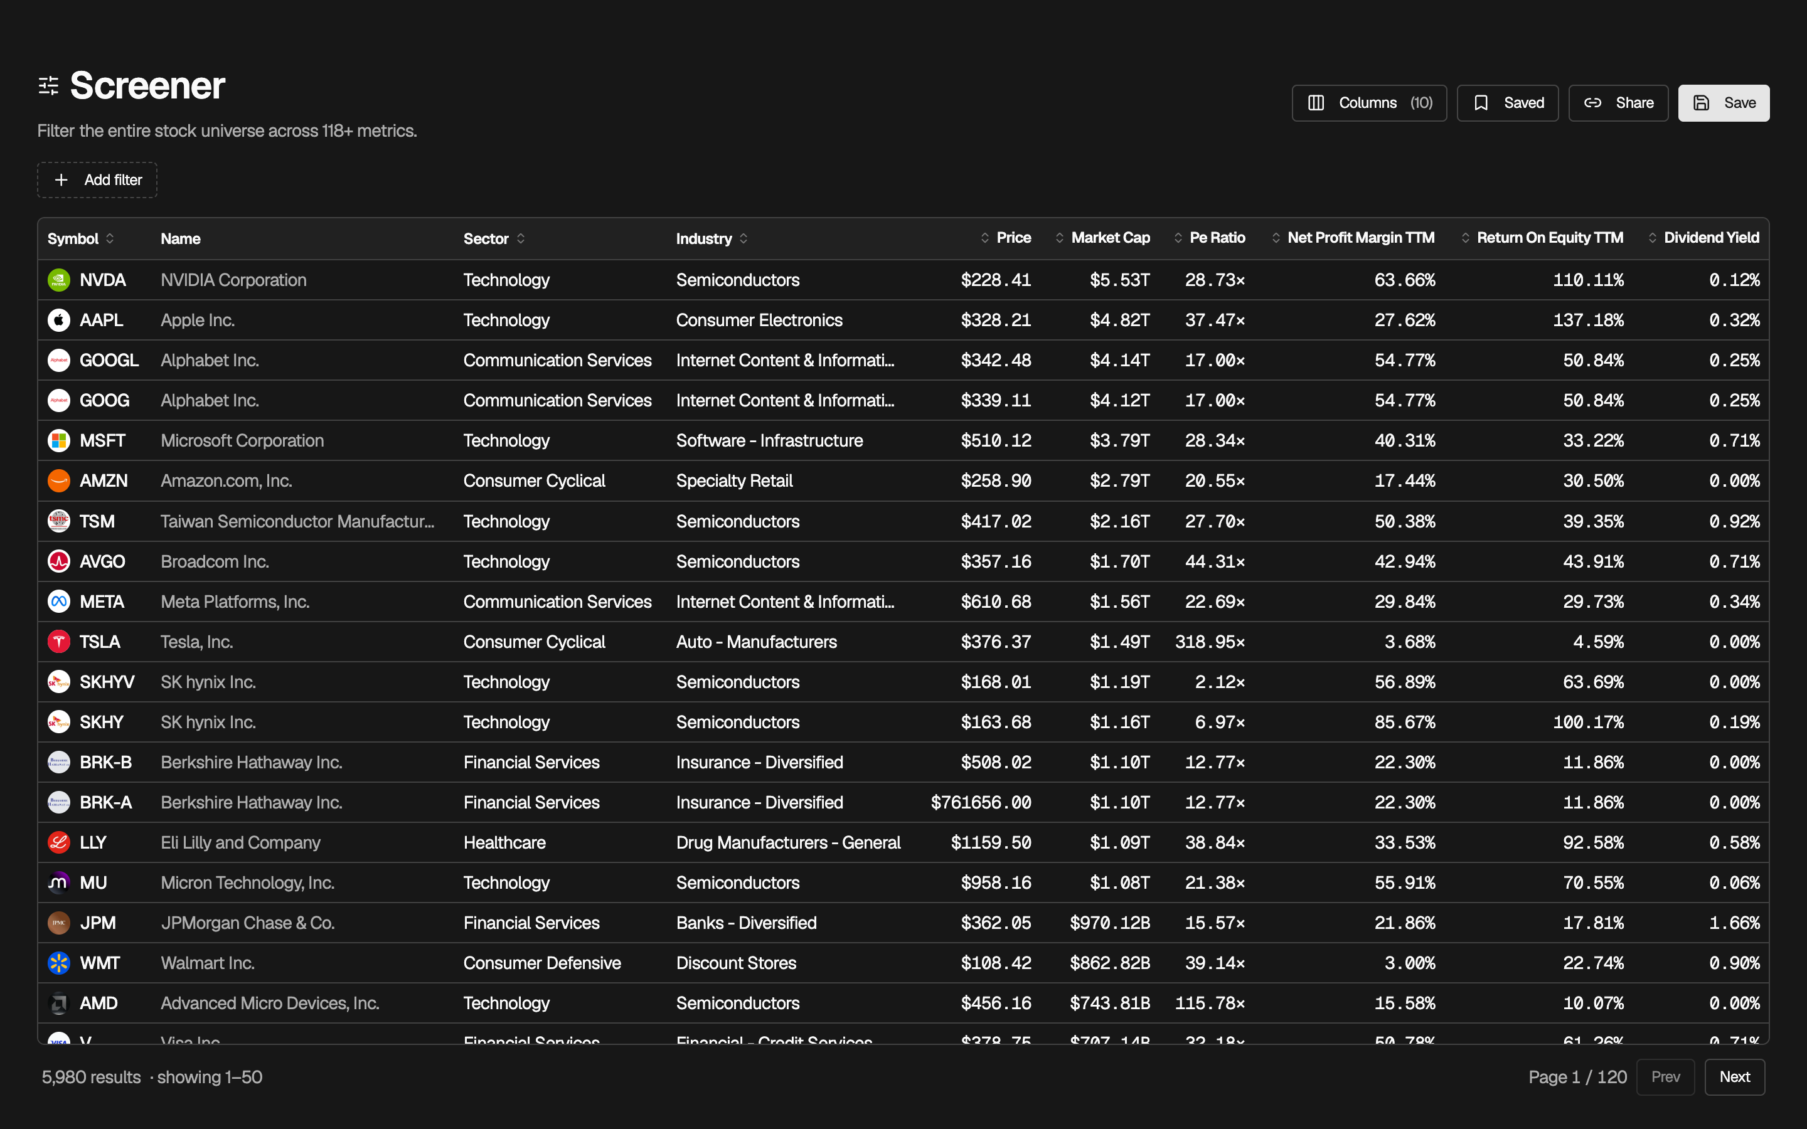Click Broadcom Inc. name cell
Viewport: 1807px width, 1129px height.
point(215,561)
